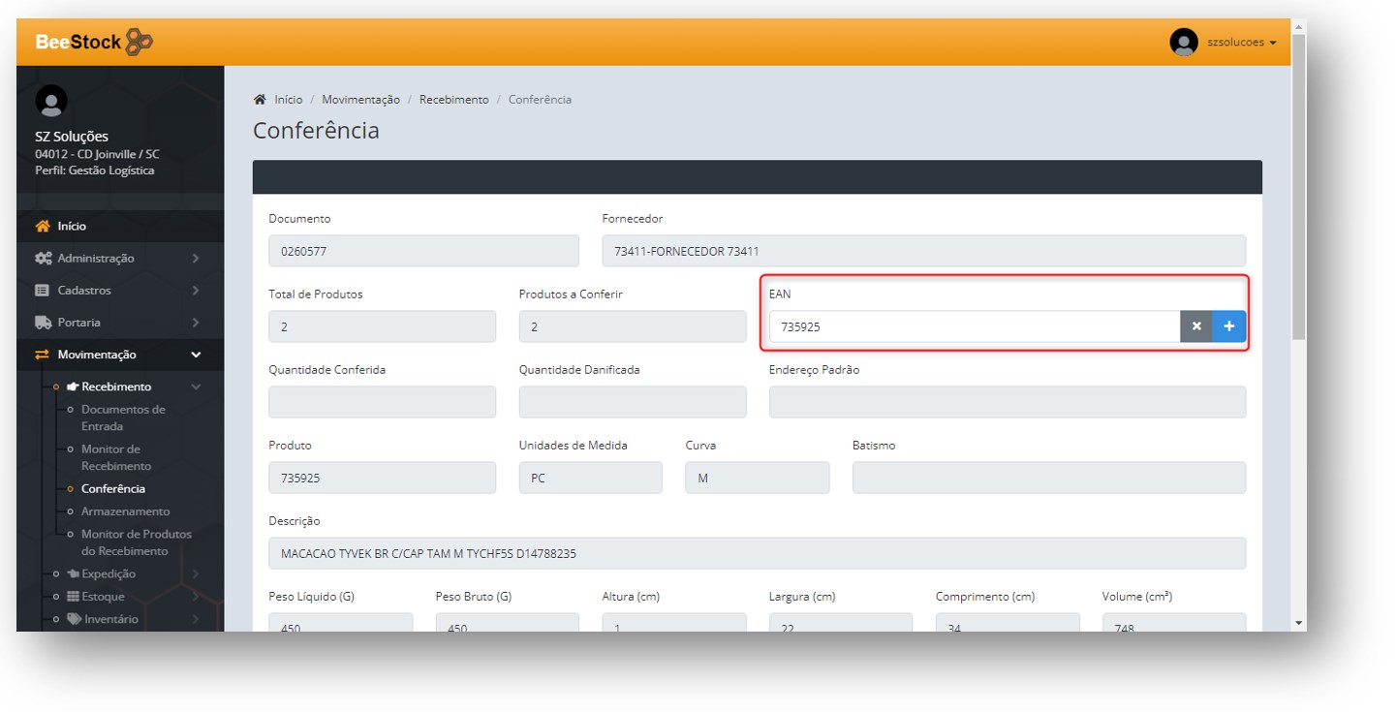This screenshot has width=1396, height=712.
Task: Click the blue plus button in EAN field
Action: pyautogui.click(x=1228, y=326)
